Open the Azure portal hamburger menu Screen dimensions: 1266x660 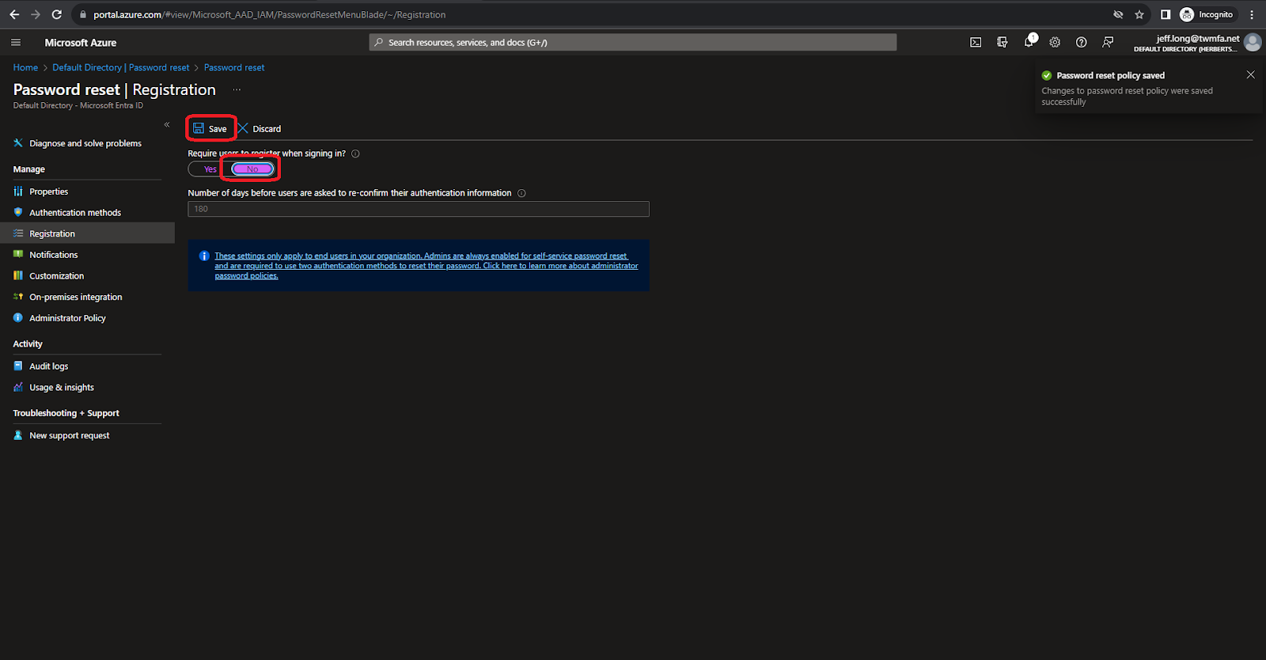(x=16, y=43)
